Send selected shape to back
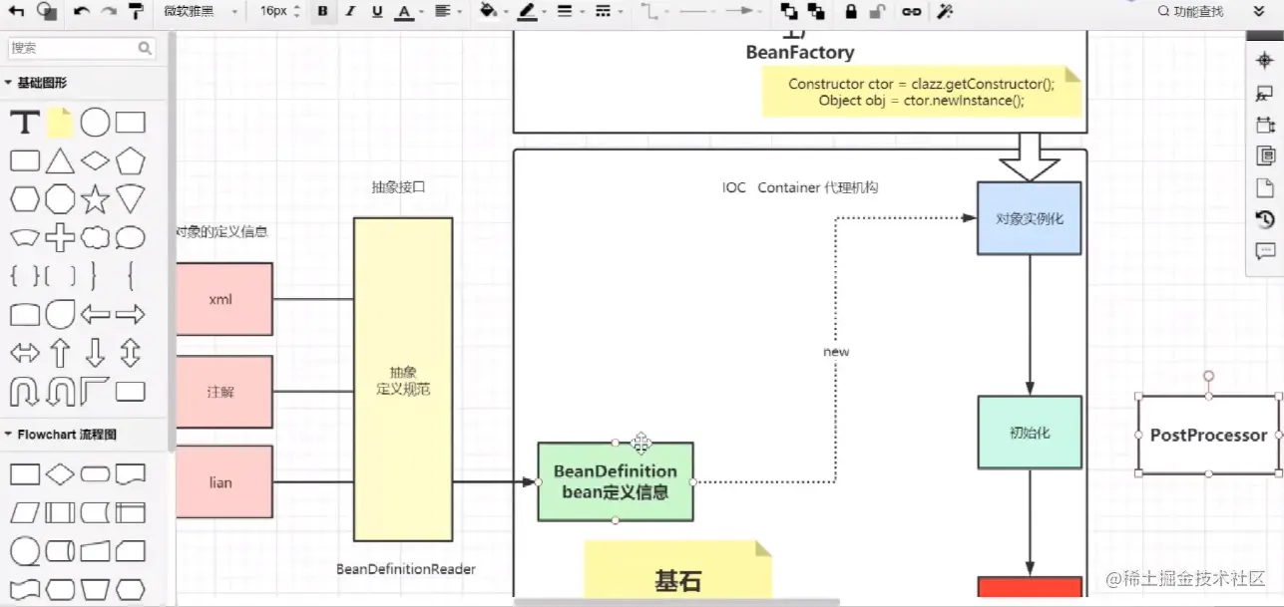 pyautogui.click(x=817, y=11)
